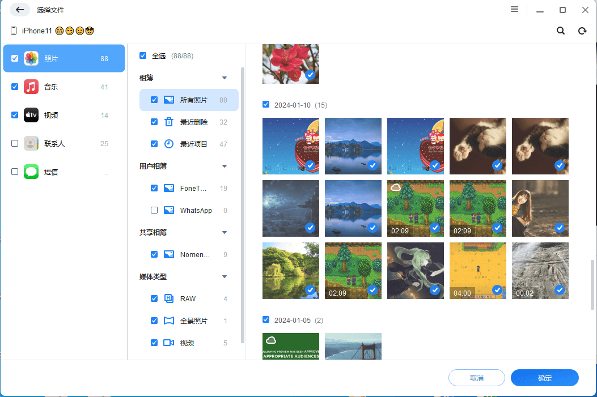Click the 音乐 music note icon
The image size is (597, 397).
point(31,87)
